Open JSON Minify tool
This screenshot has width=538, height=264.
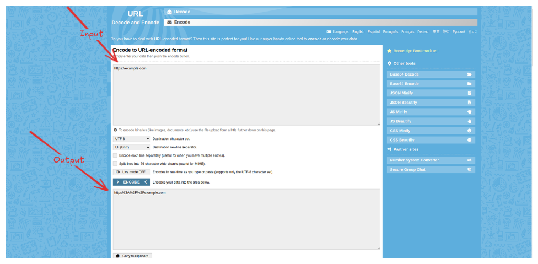point(431,93)
